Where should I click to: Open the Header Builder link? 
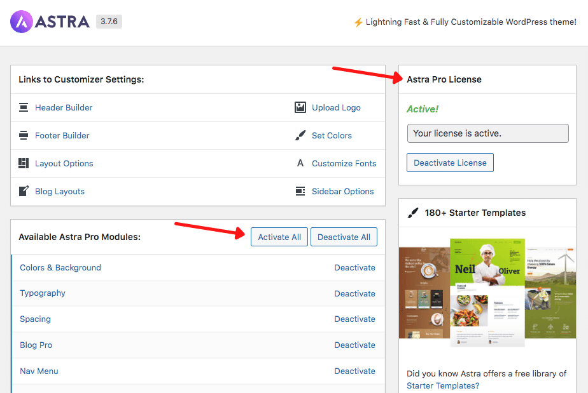(x=64, y=107)
